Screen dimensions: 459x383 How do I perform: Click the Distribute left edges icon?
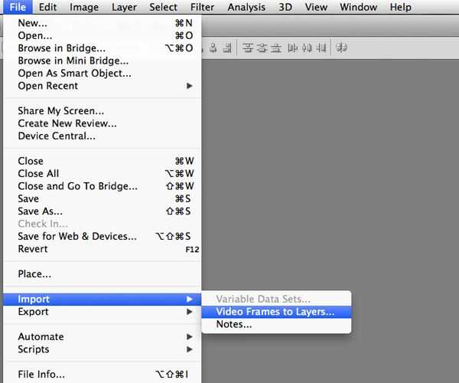coord(293,47)
